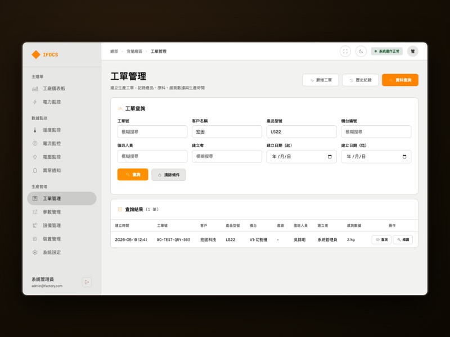The width and height of the screenshot is (450, 337).
Task: Click the timestamp 2026-05-19 12:41
Action: point(131,240)
